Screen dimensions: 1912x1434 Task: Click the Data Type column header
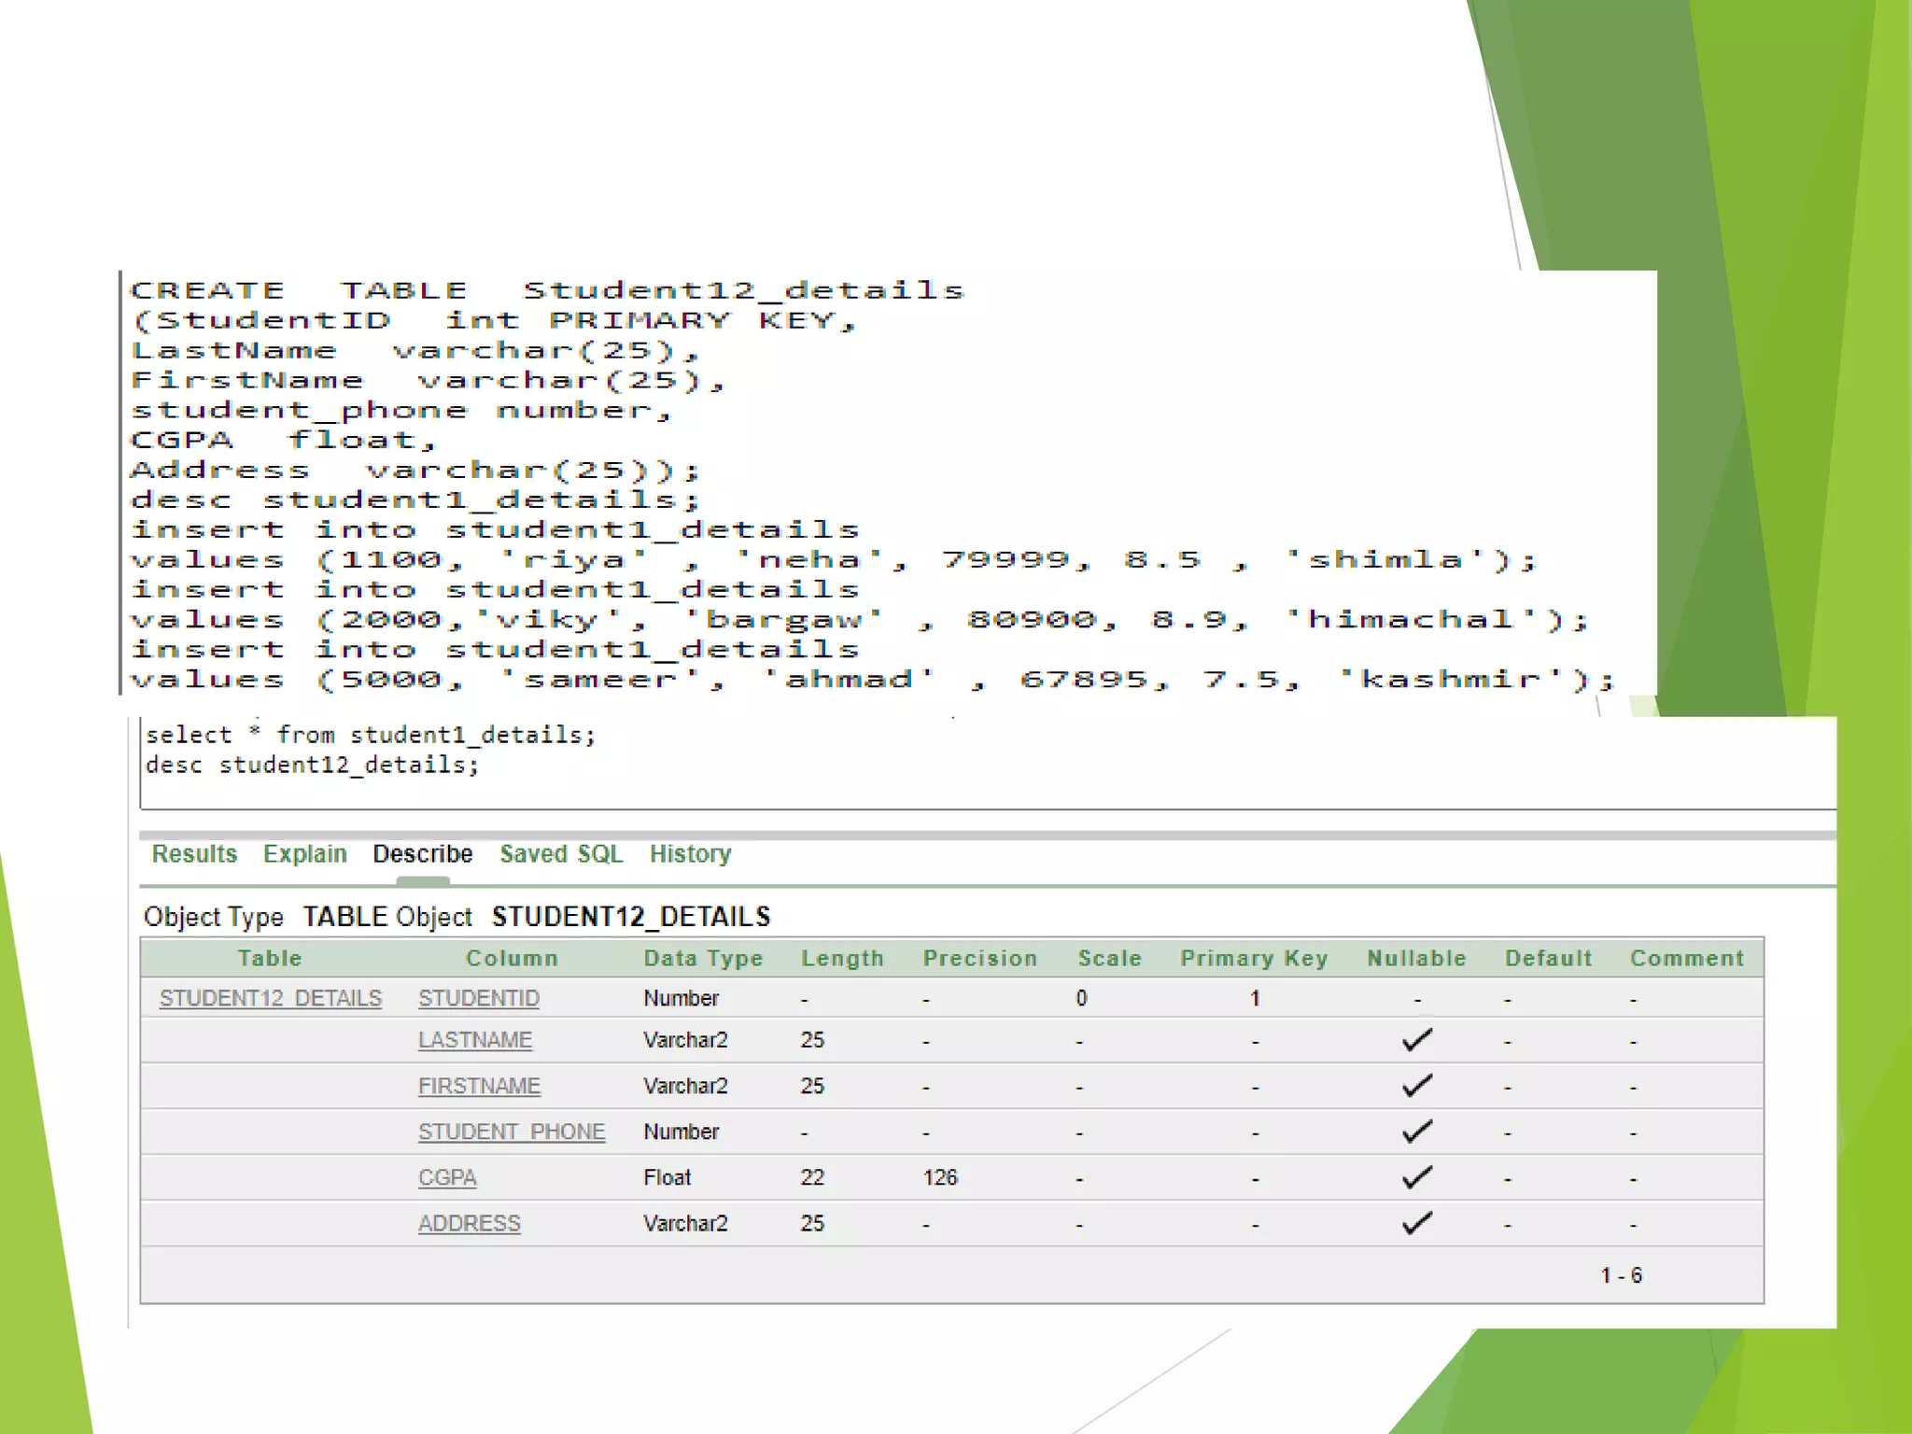tap(702, 958)
